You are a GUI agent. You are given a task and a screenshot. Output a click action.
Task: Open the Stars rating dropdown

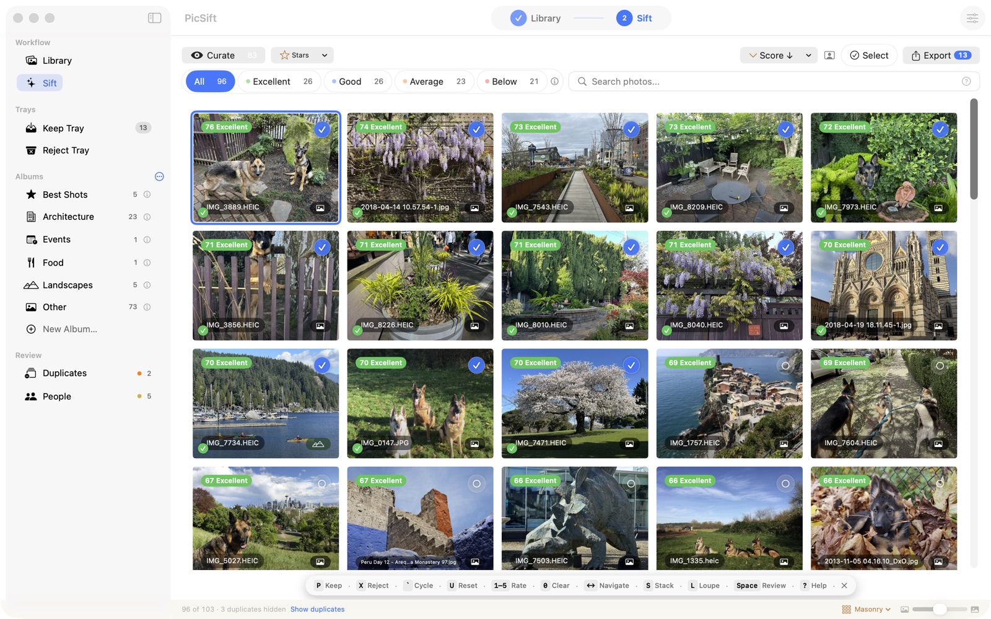302,55
